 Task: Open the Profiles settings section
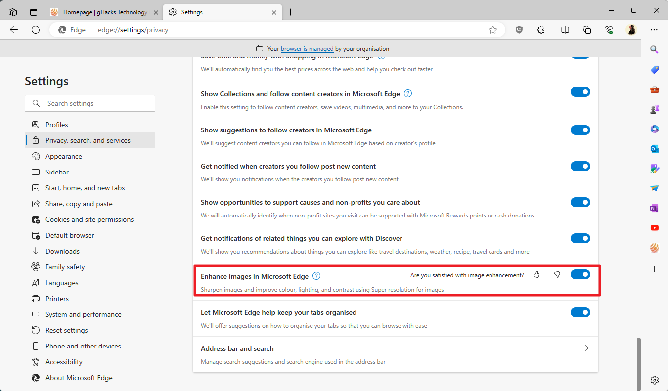pos(90,125)
